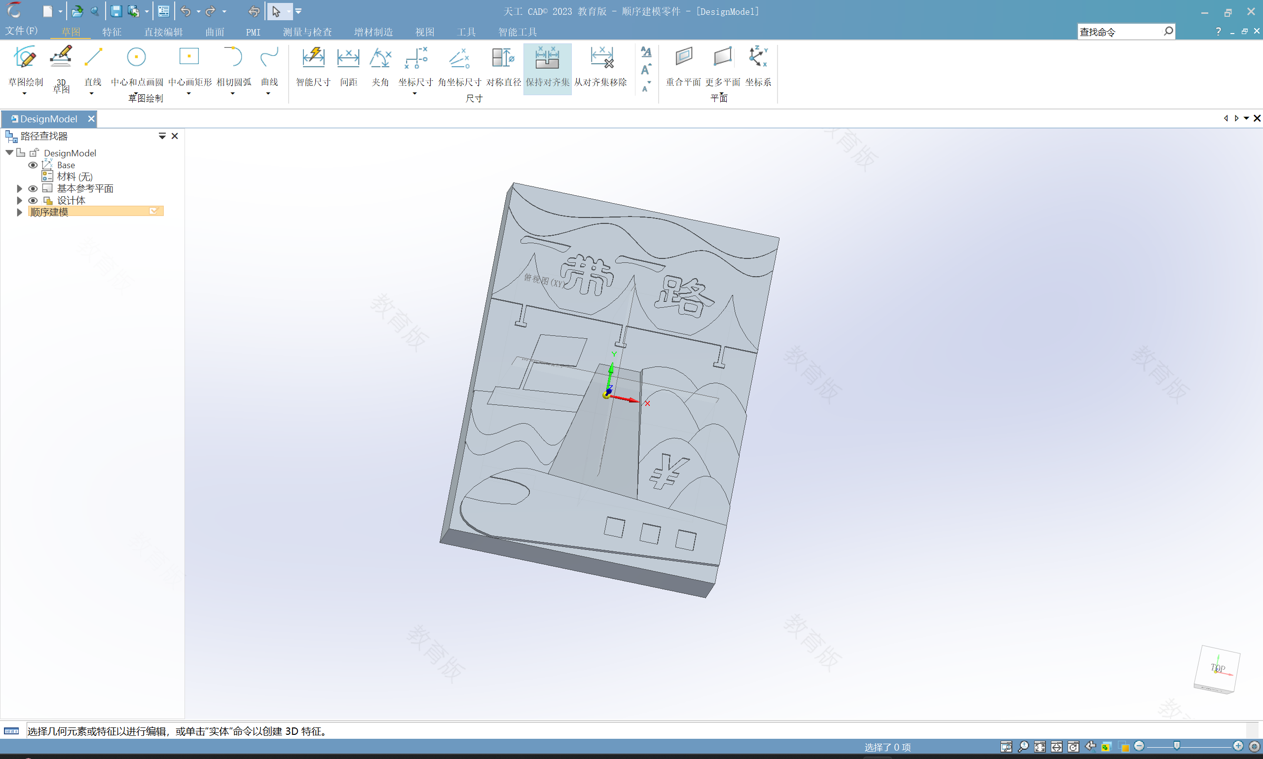Screen dimensions: 1263x759
Task: Create a new document from quick toolbar
Action: 47,11
